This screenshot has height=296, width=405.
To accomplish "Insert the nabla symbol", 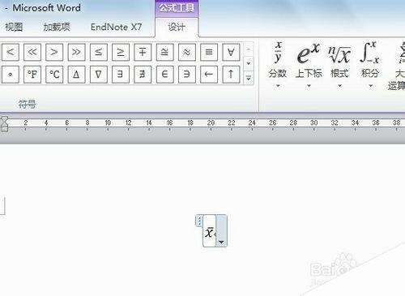I will point(99,74).
